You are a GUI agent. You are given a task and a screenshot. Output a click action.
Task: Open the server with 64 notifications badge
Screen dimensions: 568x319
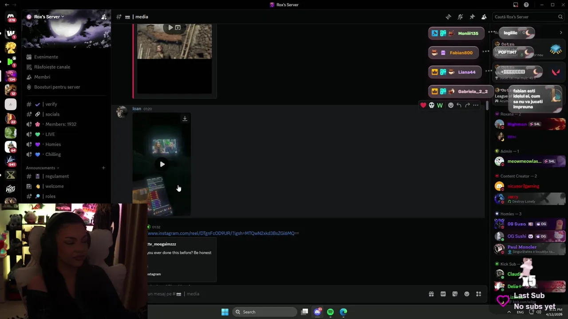(11, 147)
